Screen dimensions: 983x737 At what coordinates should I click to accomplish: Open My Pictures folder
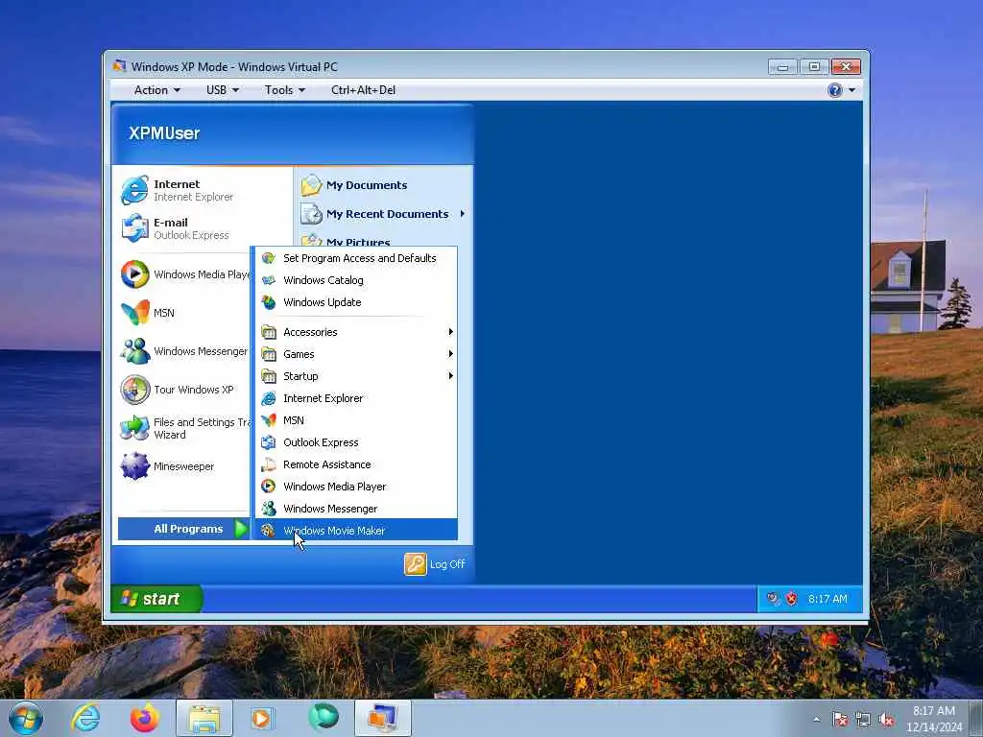(346, 241)
